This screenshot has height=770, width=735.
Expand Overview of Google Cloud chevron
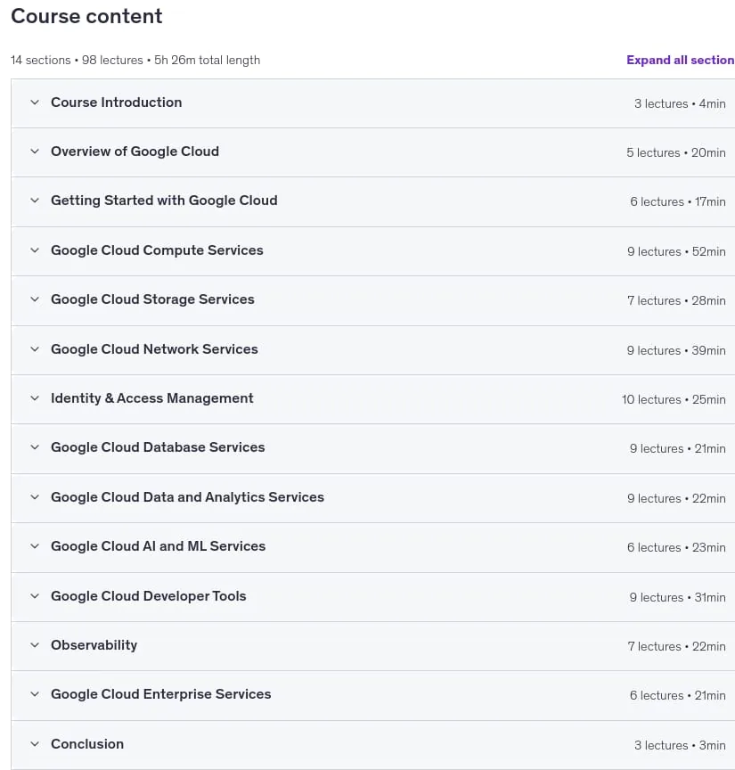(35, 152)
